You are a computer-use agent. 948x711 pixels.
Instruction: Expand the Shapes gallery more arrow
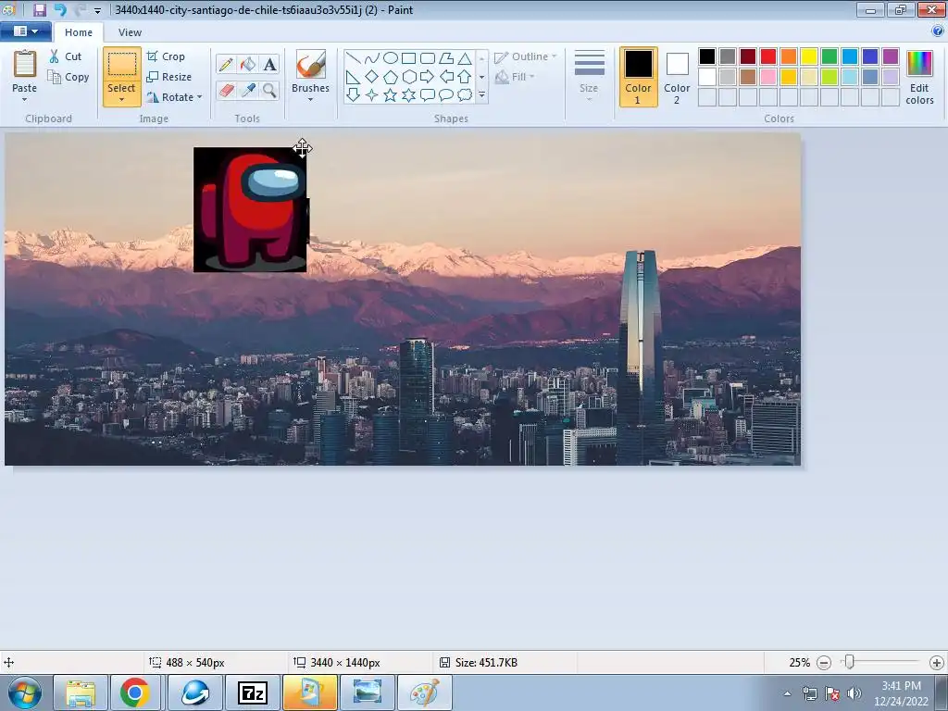(x=481, y=95)
